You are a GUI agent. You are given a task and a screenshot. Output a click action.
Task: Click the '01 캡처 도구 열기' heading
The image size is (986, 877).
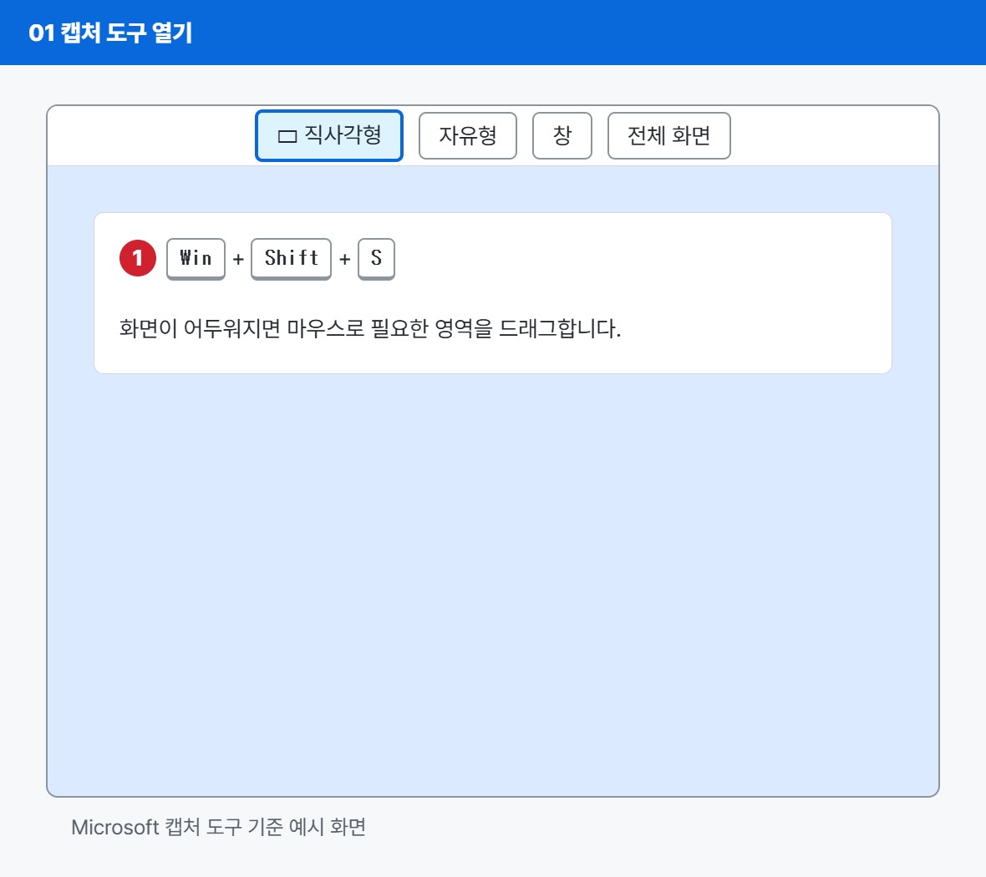click(x=110, y=33)
